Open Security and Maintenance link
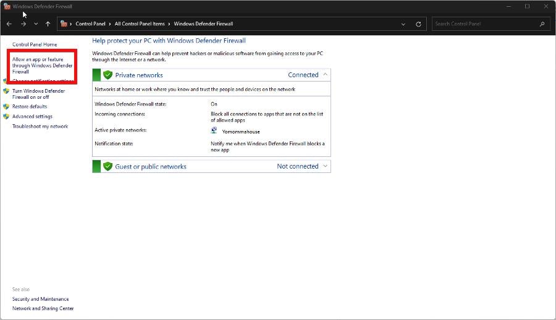Screen dimensions: 556x320 pyautogui.click(x=40, y=299)
